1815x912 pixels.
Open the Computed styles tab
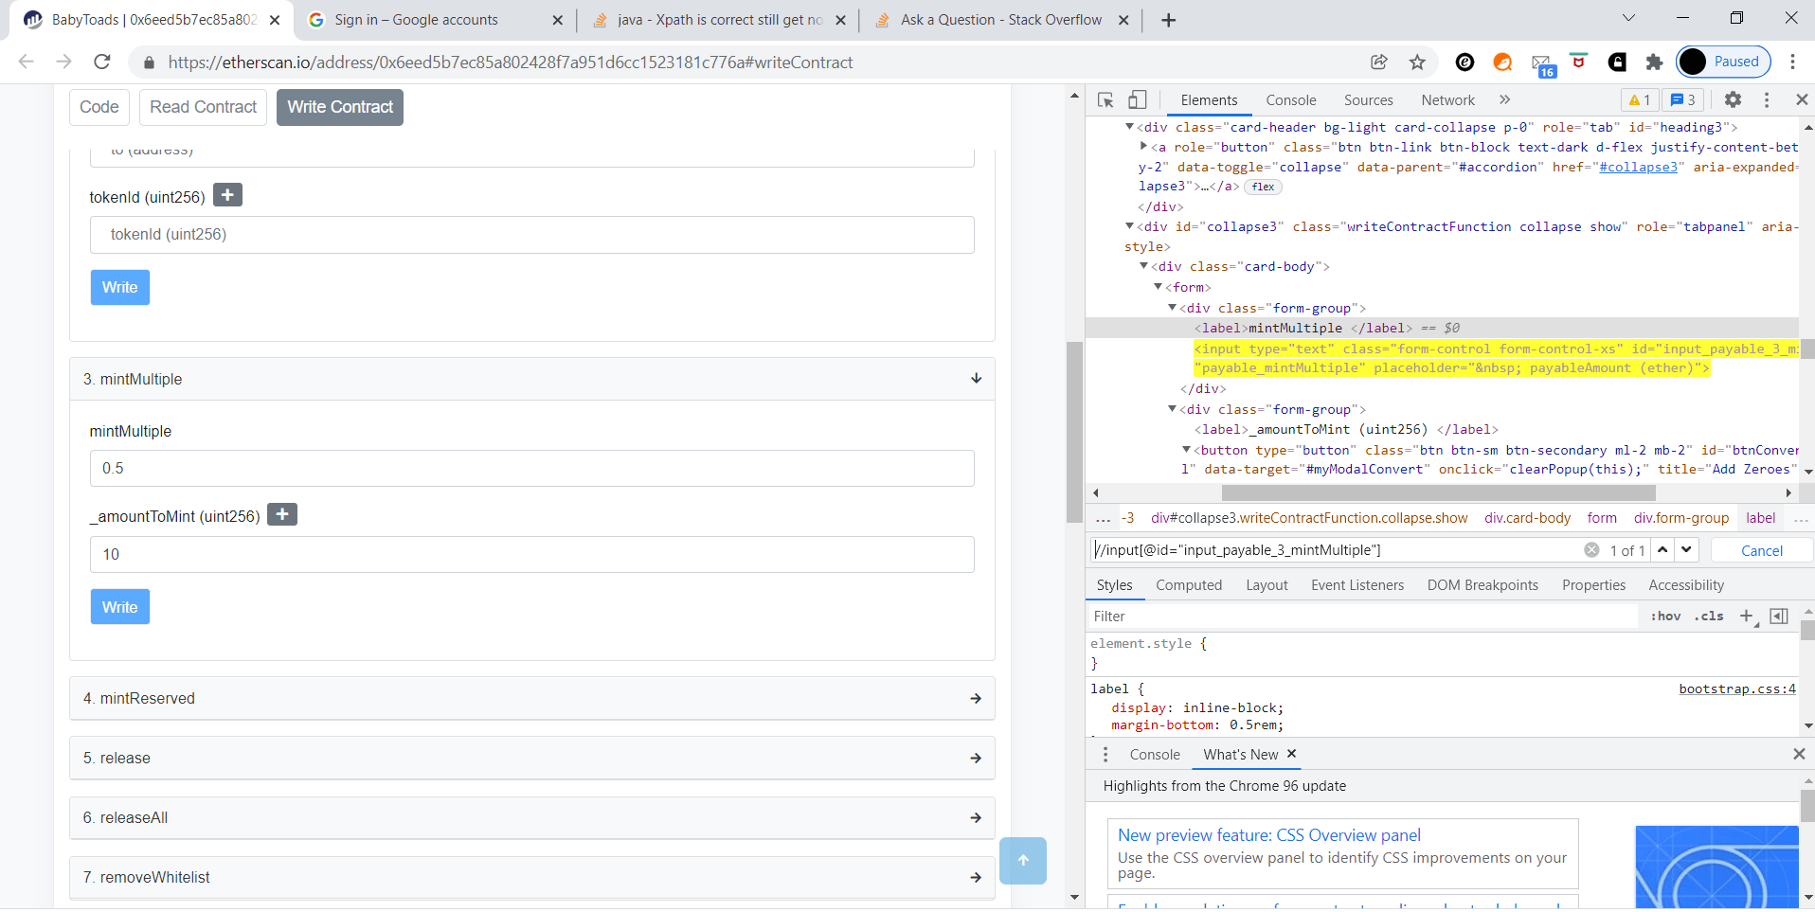click(1189, 585)
